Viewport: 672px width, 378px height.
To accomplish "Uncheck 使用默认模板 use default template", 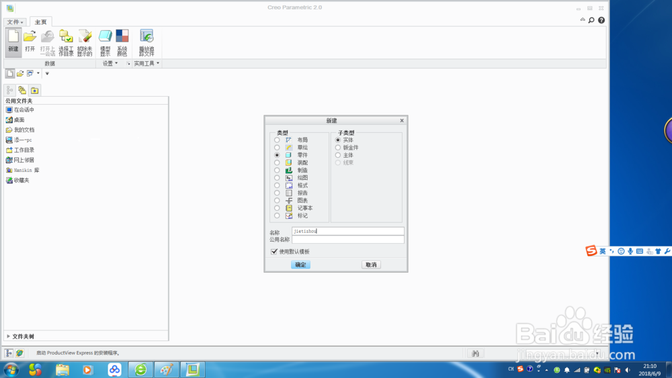I will click(274, 251).
